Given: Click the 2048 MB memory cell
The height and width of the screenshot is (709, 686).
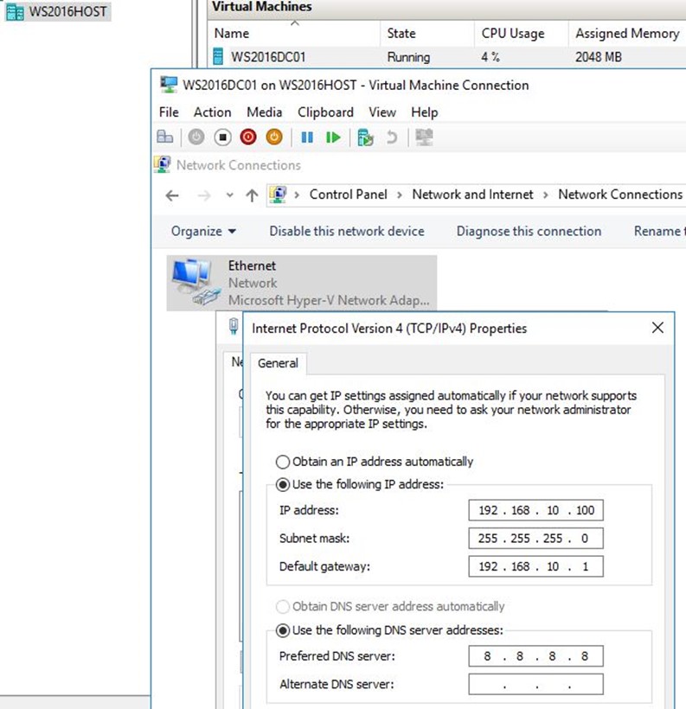Looking at the screenshot, I should pos(599,57).
